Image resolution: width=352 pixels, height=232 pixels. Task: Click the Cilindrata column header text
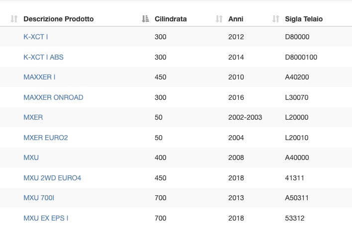171,19
